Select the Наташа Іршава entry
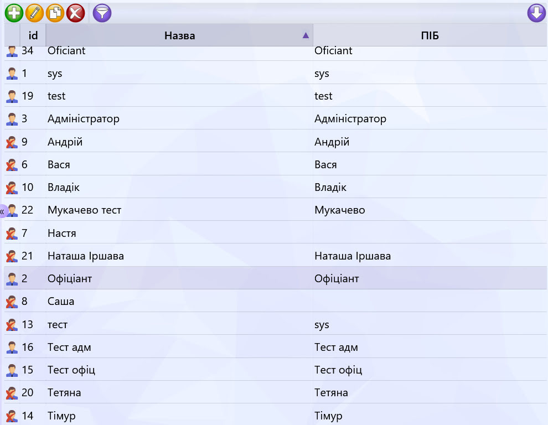 pos(276,256)
